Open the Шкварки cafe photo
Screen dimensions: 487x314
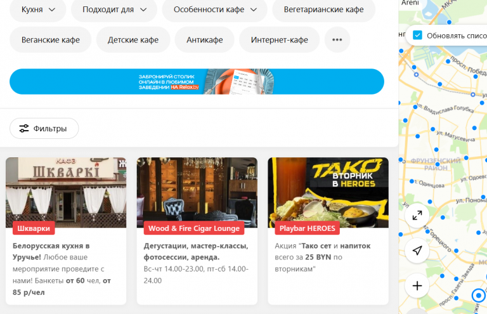click(x=66, y=193)
